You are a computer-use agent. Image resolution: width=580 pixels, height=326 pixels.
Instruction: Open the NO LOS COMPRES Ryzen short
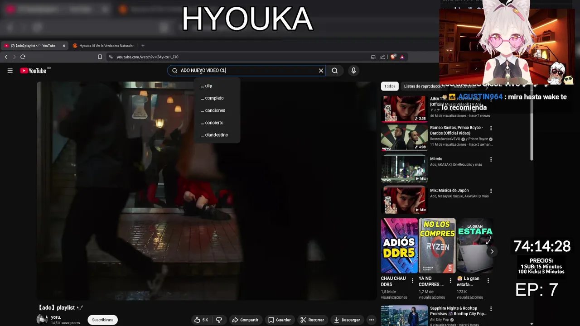tap(437, 246)
